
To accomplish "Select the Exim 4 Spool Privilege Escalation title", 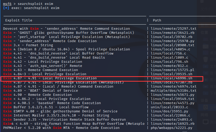I will (67, 49).
